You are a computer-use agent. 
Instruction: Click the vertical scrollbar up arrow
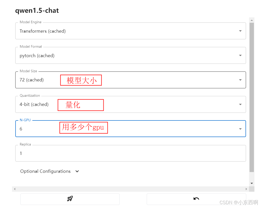(x=252, y=20)
